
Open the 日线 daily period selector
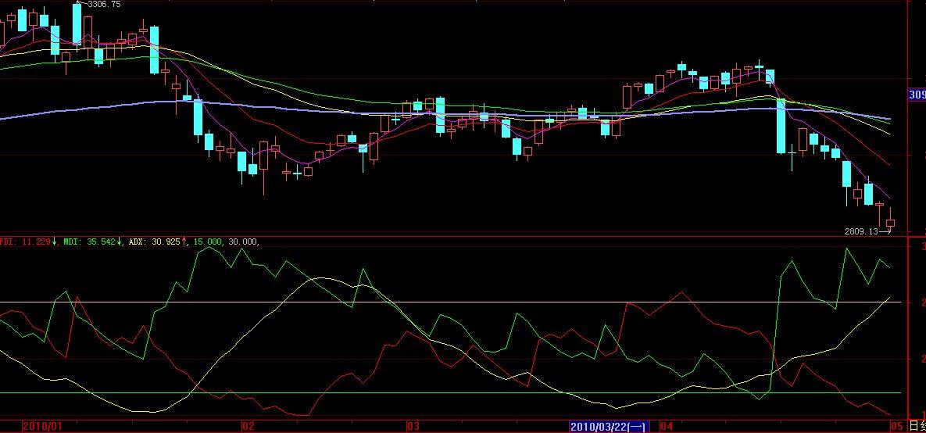click(x=917, y=427)
